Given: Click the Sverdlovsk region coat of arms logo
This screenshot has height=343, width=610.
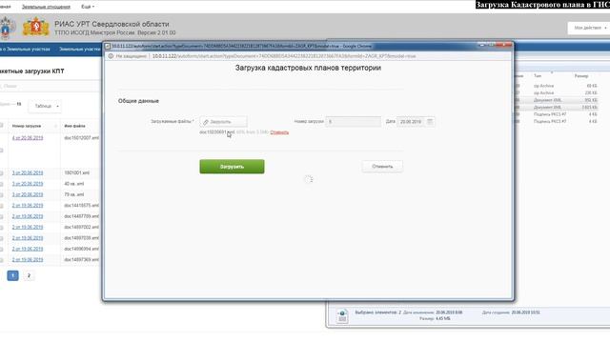Looking at the screenshot, I should point(36,28).
